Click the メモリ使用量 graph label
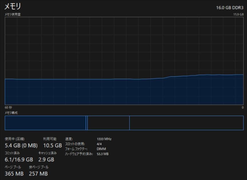 click(x=12, y=14)
